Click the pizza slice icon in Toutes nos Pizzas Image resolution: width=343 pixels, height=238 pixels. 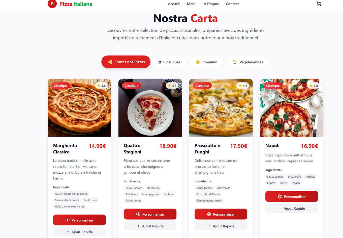pos(110,62)
